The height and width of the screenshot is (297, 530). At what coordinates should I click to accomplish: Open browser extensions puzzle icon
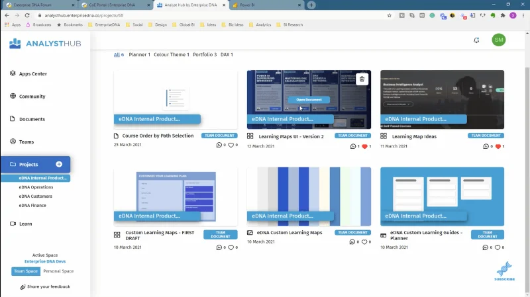click(503, 15)
